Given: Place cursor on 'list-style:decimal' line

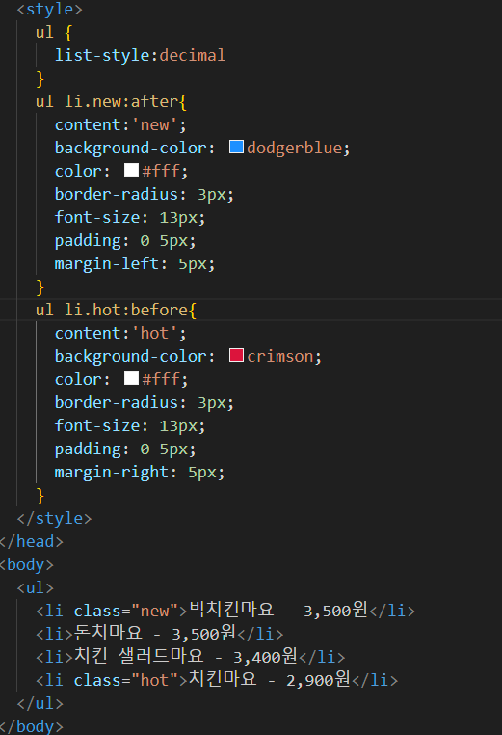Looking at the screenshot, I should 140,55.
